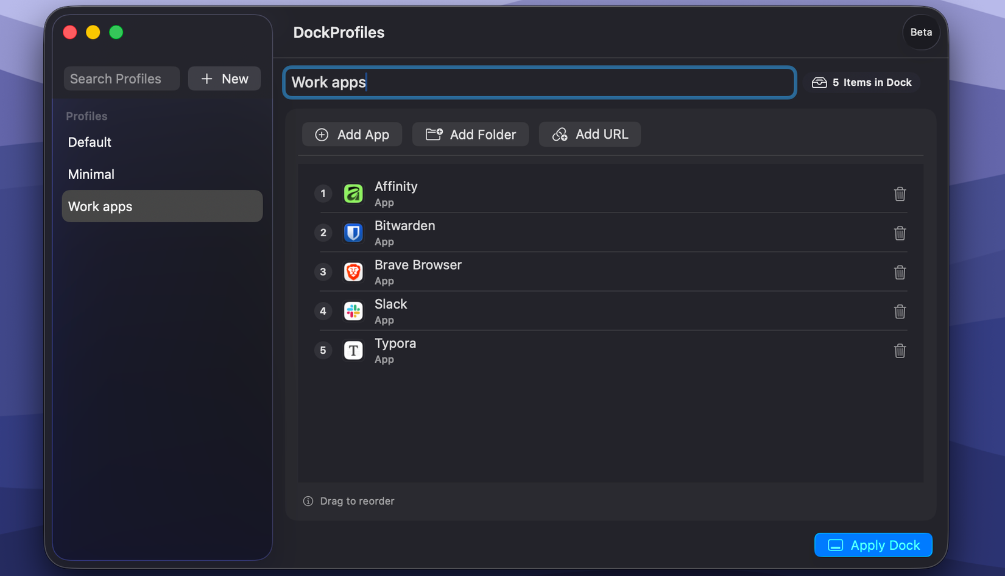Viewport: 1005px width, 576px height.
Task: Click the Typora app icon
Action: click(353, 350)
